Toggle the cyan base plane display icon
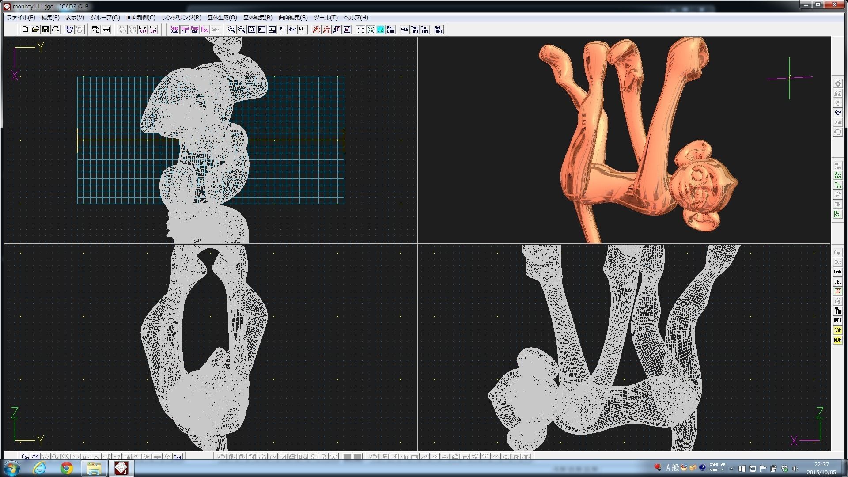Image resolution: width=848 pixels, height=477 pixels. (x=381, y=30)
